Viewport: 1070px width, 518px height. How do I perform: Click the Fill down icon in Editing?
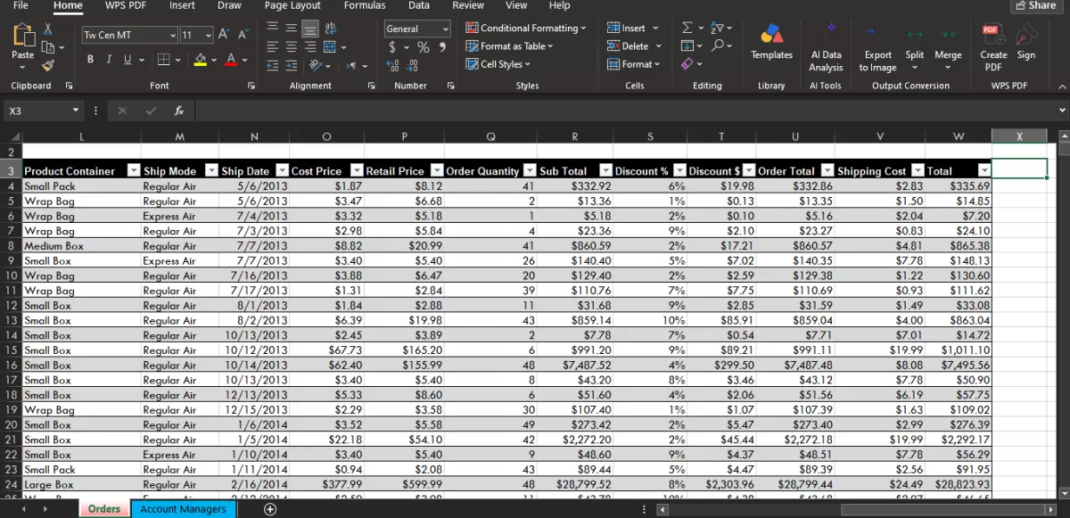tap(687, 46)
